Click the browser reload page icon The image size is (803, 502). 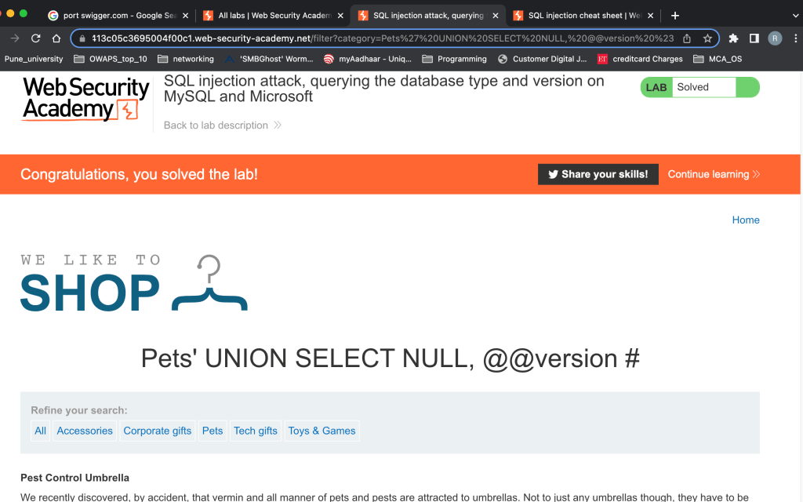[36, 38]
